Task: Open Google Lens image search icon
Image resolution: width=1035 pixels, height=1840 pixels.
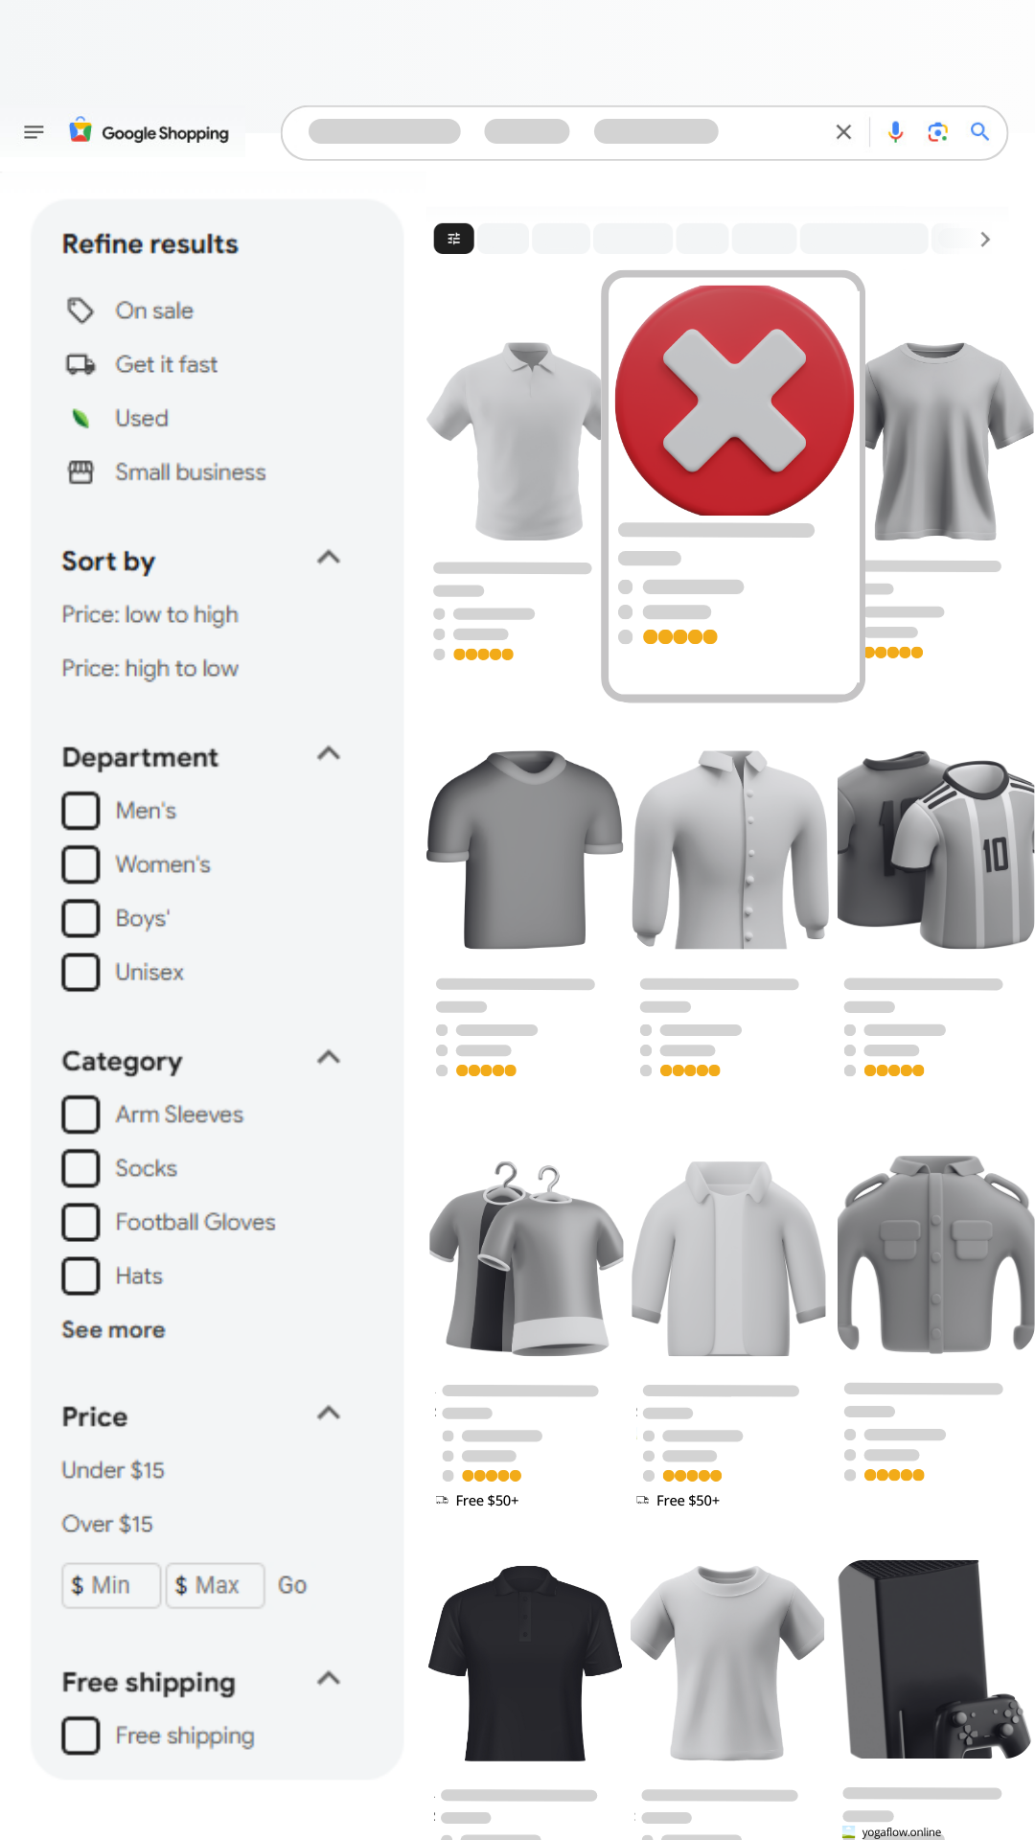Action: [937, 132]
